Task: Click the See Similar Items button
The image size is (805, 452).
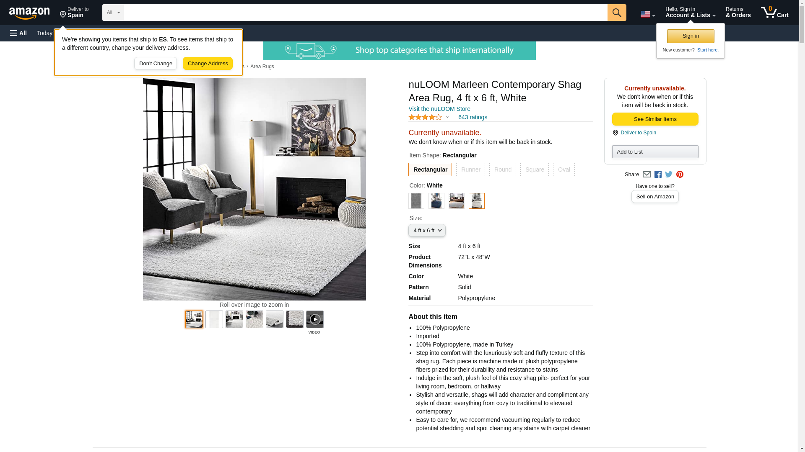Action: [x=655, y=119]
